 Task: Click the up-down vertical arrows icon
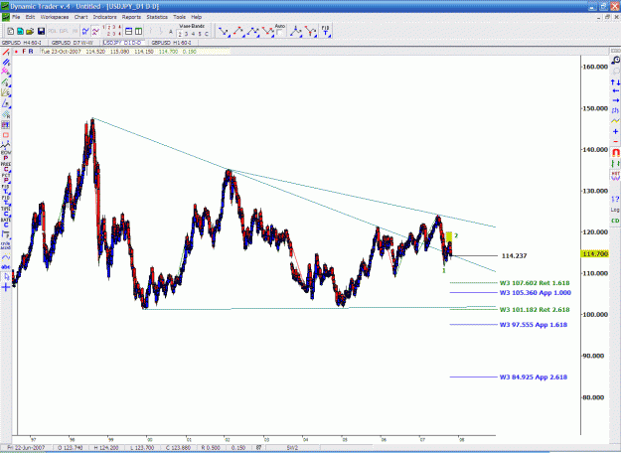(x=615, y=82)
